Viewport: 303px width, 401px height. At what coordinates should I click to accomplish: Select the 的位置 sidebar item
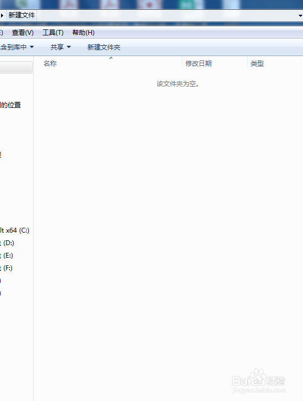click(10, 105)
